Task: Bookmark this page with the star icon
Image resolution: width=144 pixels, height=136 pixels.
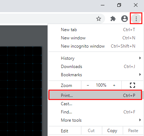Action: pyautogui.click(x=99, y=19)
